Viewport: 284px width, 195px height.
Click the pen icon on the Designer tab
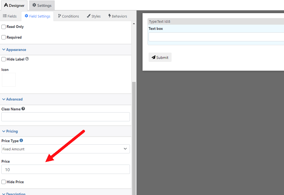6,5
